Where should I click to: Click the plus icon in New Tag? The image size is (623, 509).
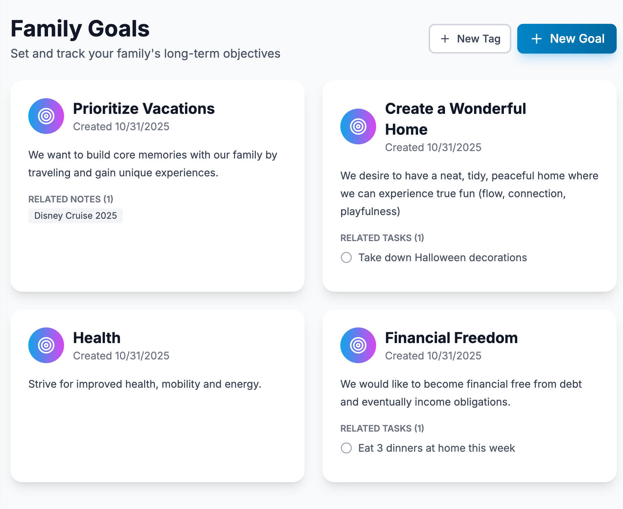(x=445, y=39)
